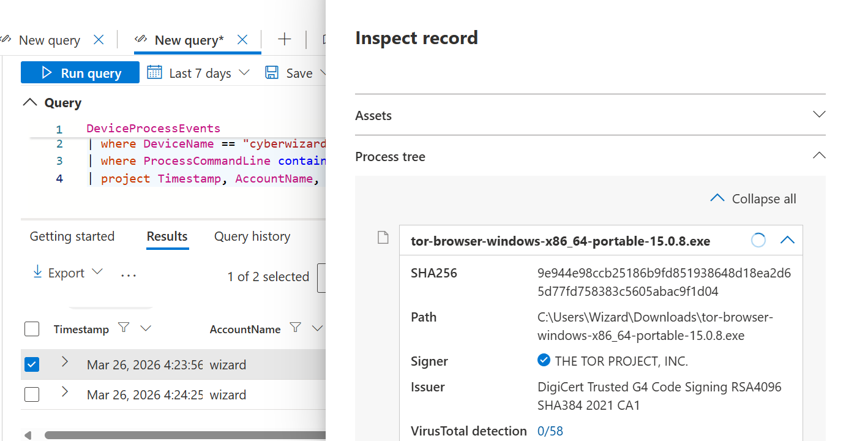Image resolution: width=846 pixels, height=441 pixels.
Task: Collapse the Process tree section
Action: click(x=818, y=156)
